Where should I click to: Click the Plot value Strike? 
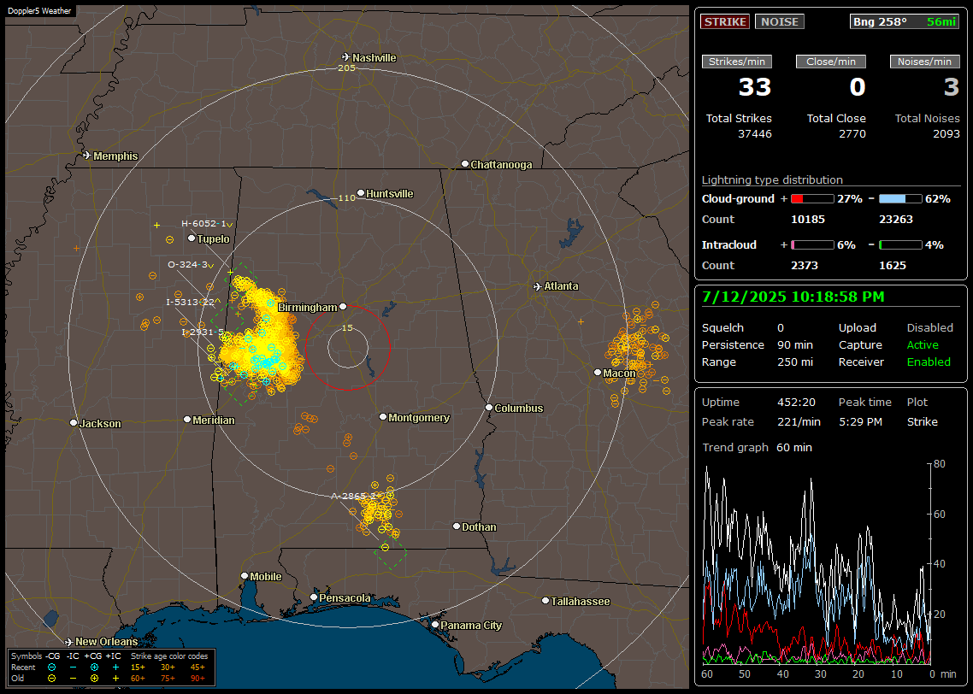click(x=922, y=421)
